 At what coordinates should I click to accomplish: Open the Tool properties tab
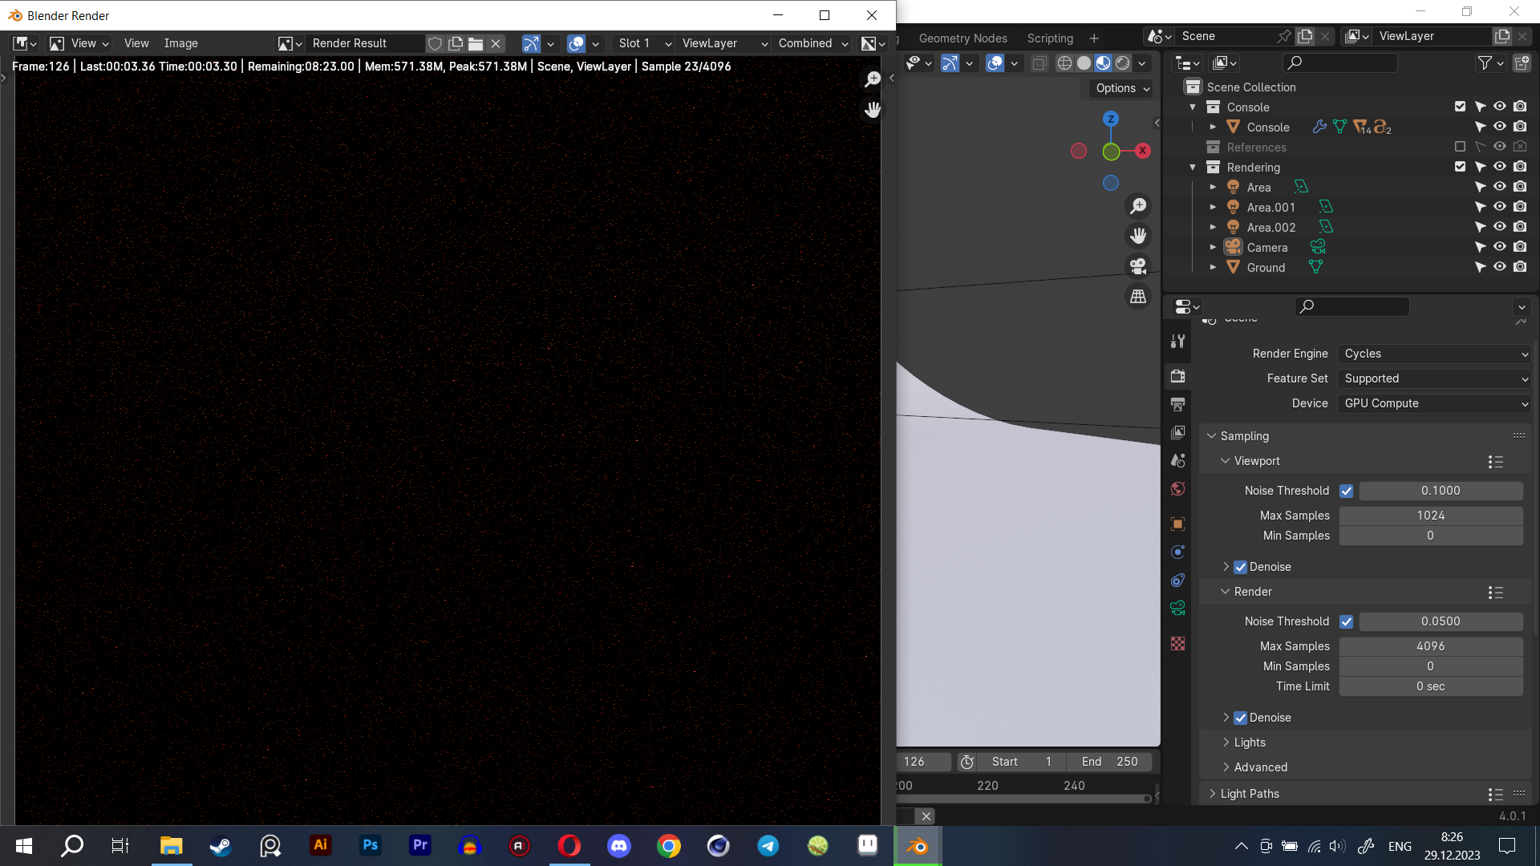click(x=1177, y=341)
